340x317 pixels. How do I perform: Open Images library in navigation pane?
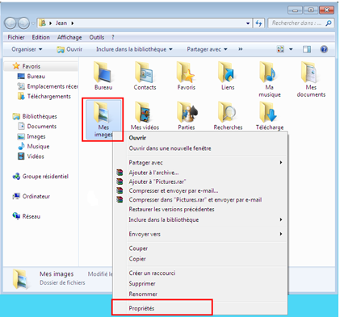31,136
